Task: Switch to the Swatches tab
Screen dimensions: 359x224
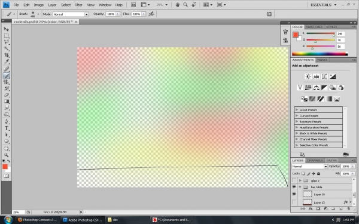Action: pyautogui.click(x=314, y=27)
